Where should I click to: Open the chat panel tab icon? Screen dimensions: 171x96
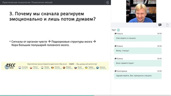coord(160,25)
